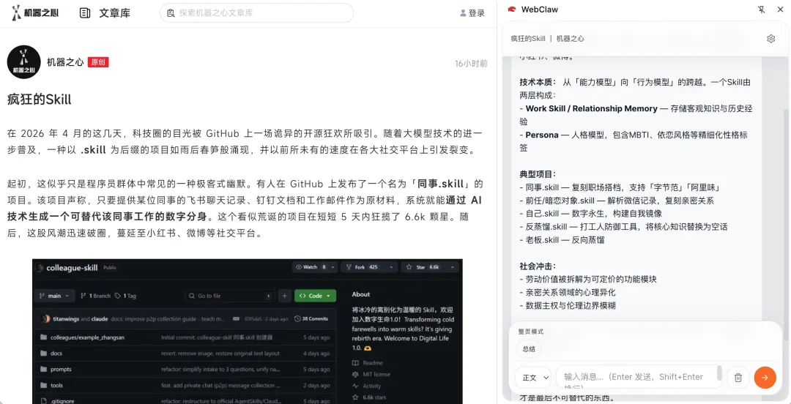The width and height of the screenshot is (791, 404).
Task: Close the WebClaw panel
Action: [779, 10]
